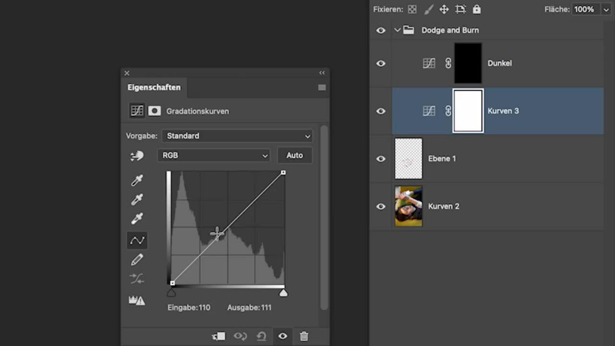Screen dimensions: 615x346
Task: Select the pencil draw curve tool
Action: (x=137, y=260)
